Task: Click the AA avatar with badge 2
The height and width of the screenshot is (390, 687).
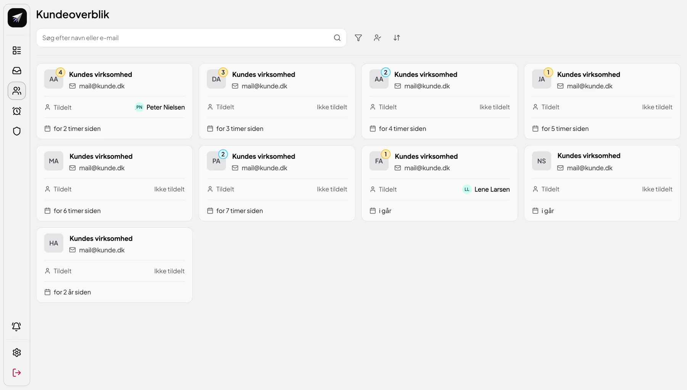Action: pos(379,79)
